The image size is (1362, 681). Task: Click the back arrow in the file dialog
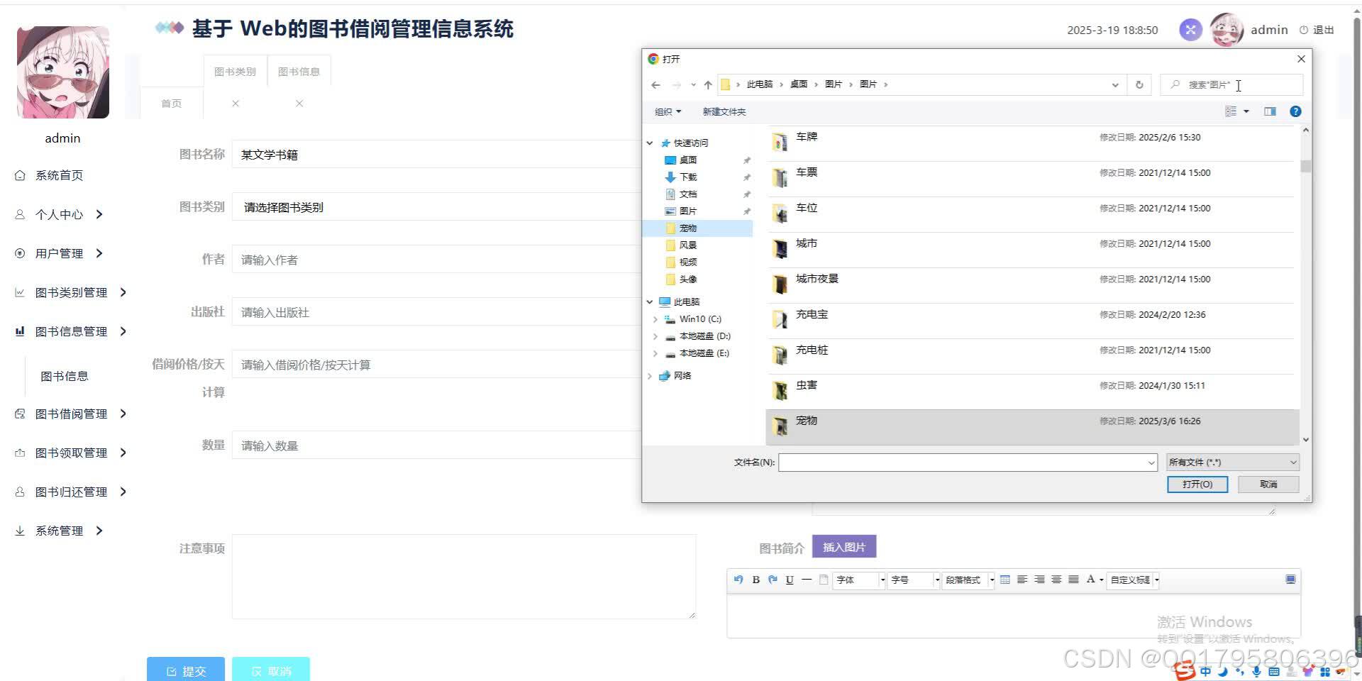tap(655, 84)
